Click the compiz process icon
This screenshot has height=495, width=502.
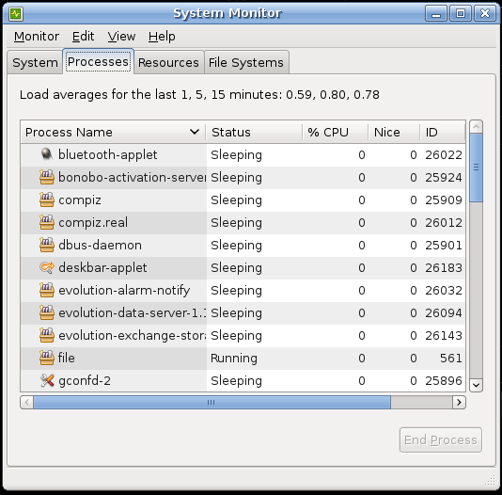[x=47, y=200]
